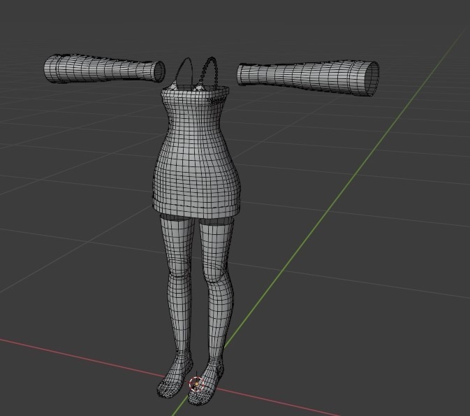Select the detached arm mesh on the left
Screen dimensions: 470x416
(104, 69)
